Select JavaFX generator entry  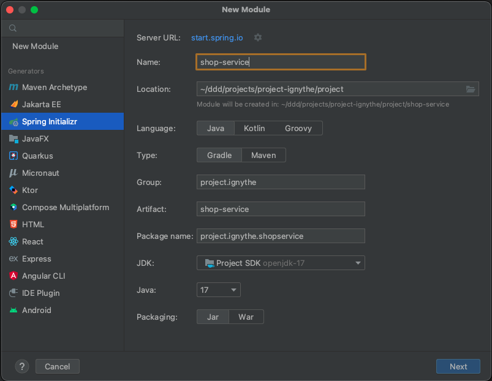[x=62, y=138]
